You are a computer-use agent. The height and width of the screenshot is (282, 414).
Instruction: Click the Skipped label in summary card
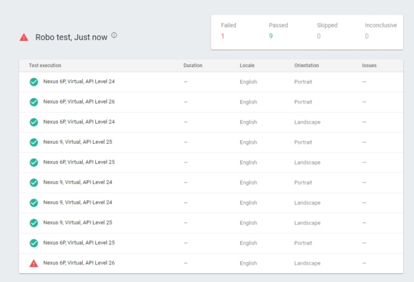pyautogui.click(x=327, y=26)
